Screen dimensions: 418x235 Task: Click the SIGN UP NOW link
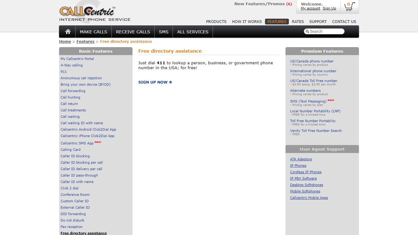point(155,82)
